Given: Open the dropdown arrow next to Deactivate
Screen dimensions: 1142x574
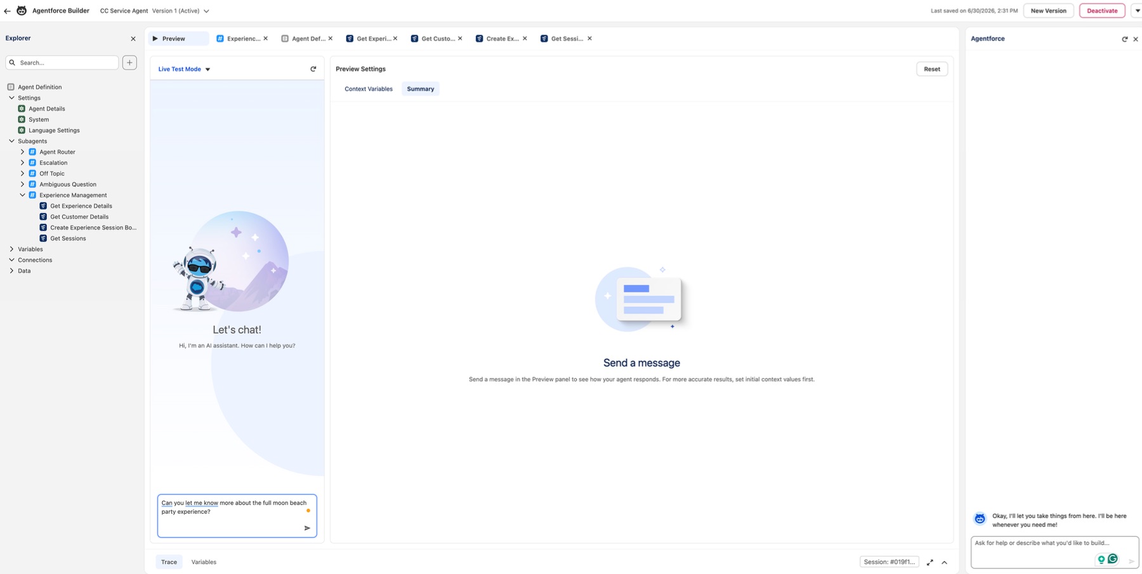Looking at the screenshot, I should (1137, 11).
